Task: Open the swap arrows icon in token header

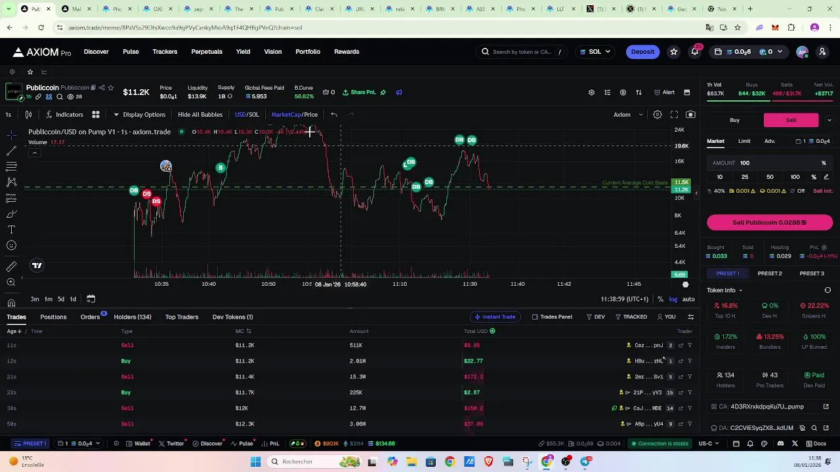Action: pos(639,92)
